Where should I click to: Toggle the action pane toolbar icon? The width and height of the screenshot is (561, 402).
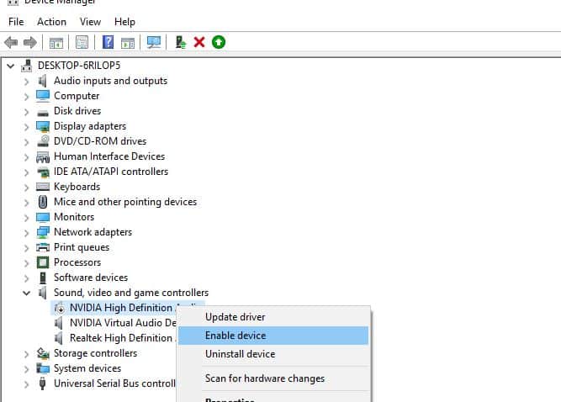pyautogui.click(x=128, y=43)
